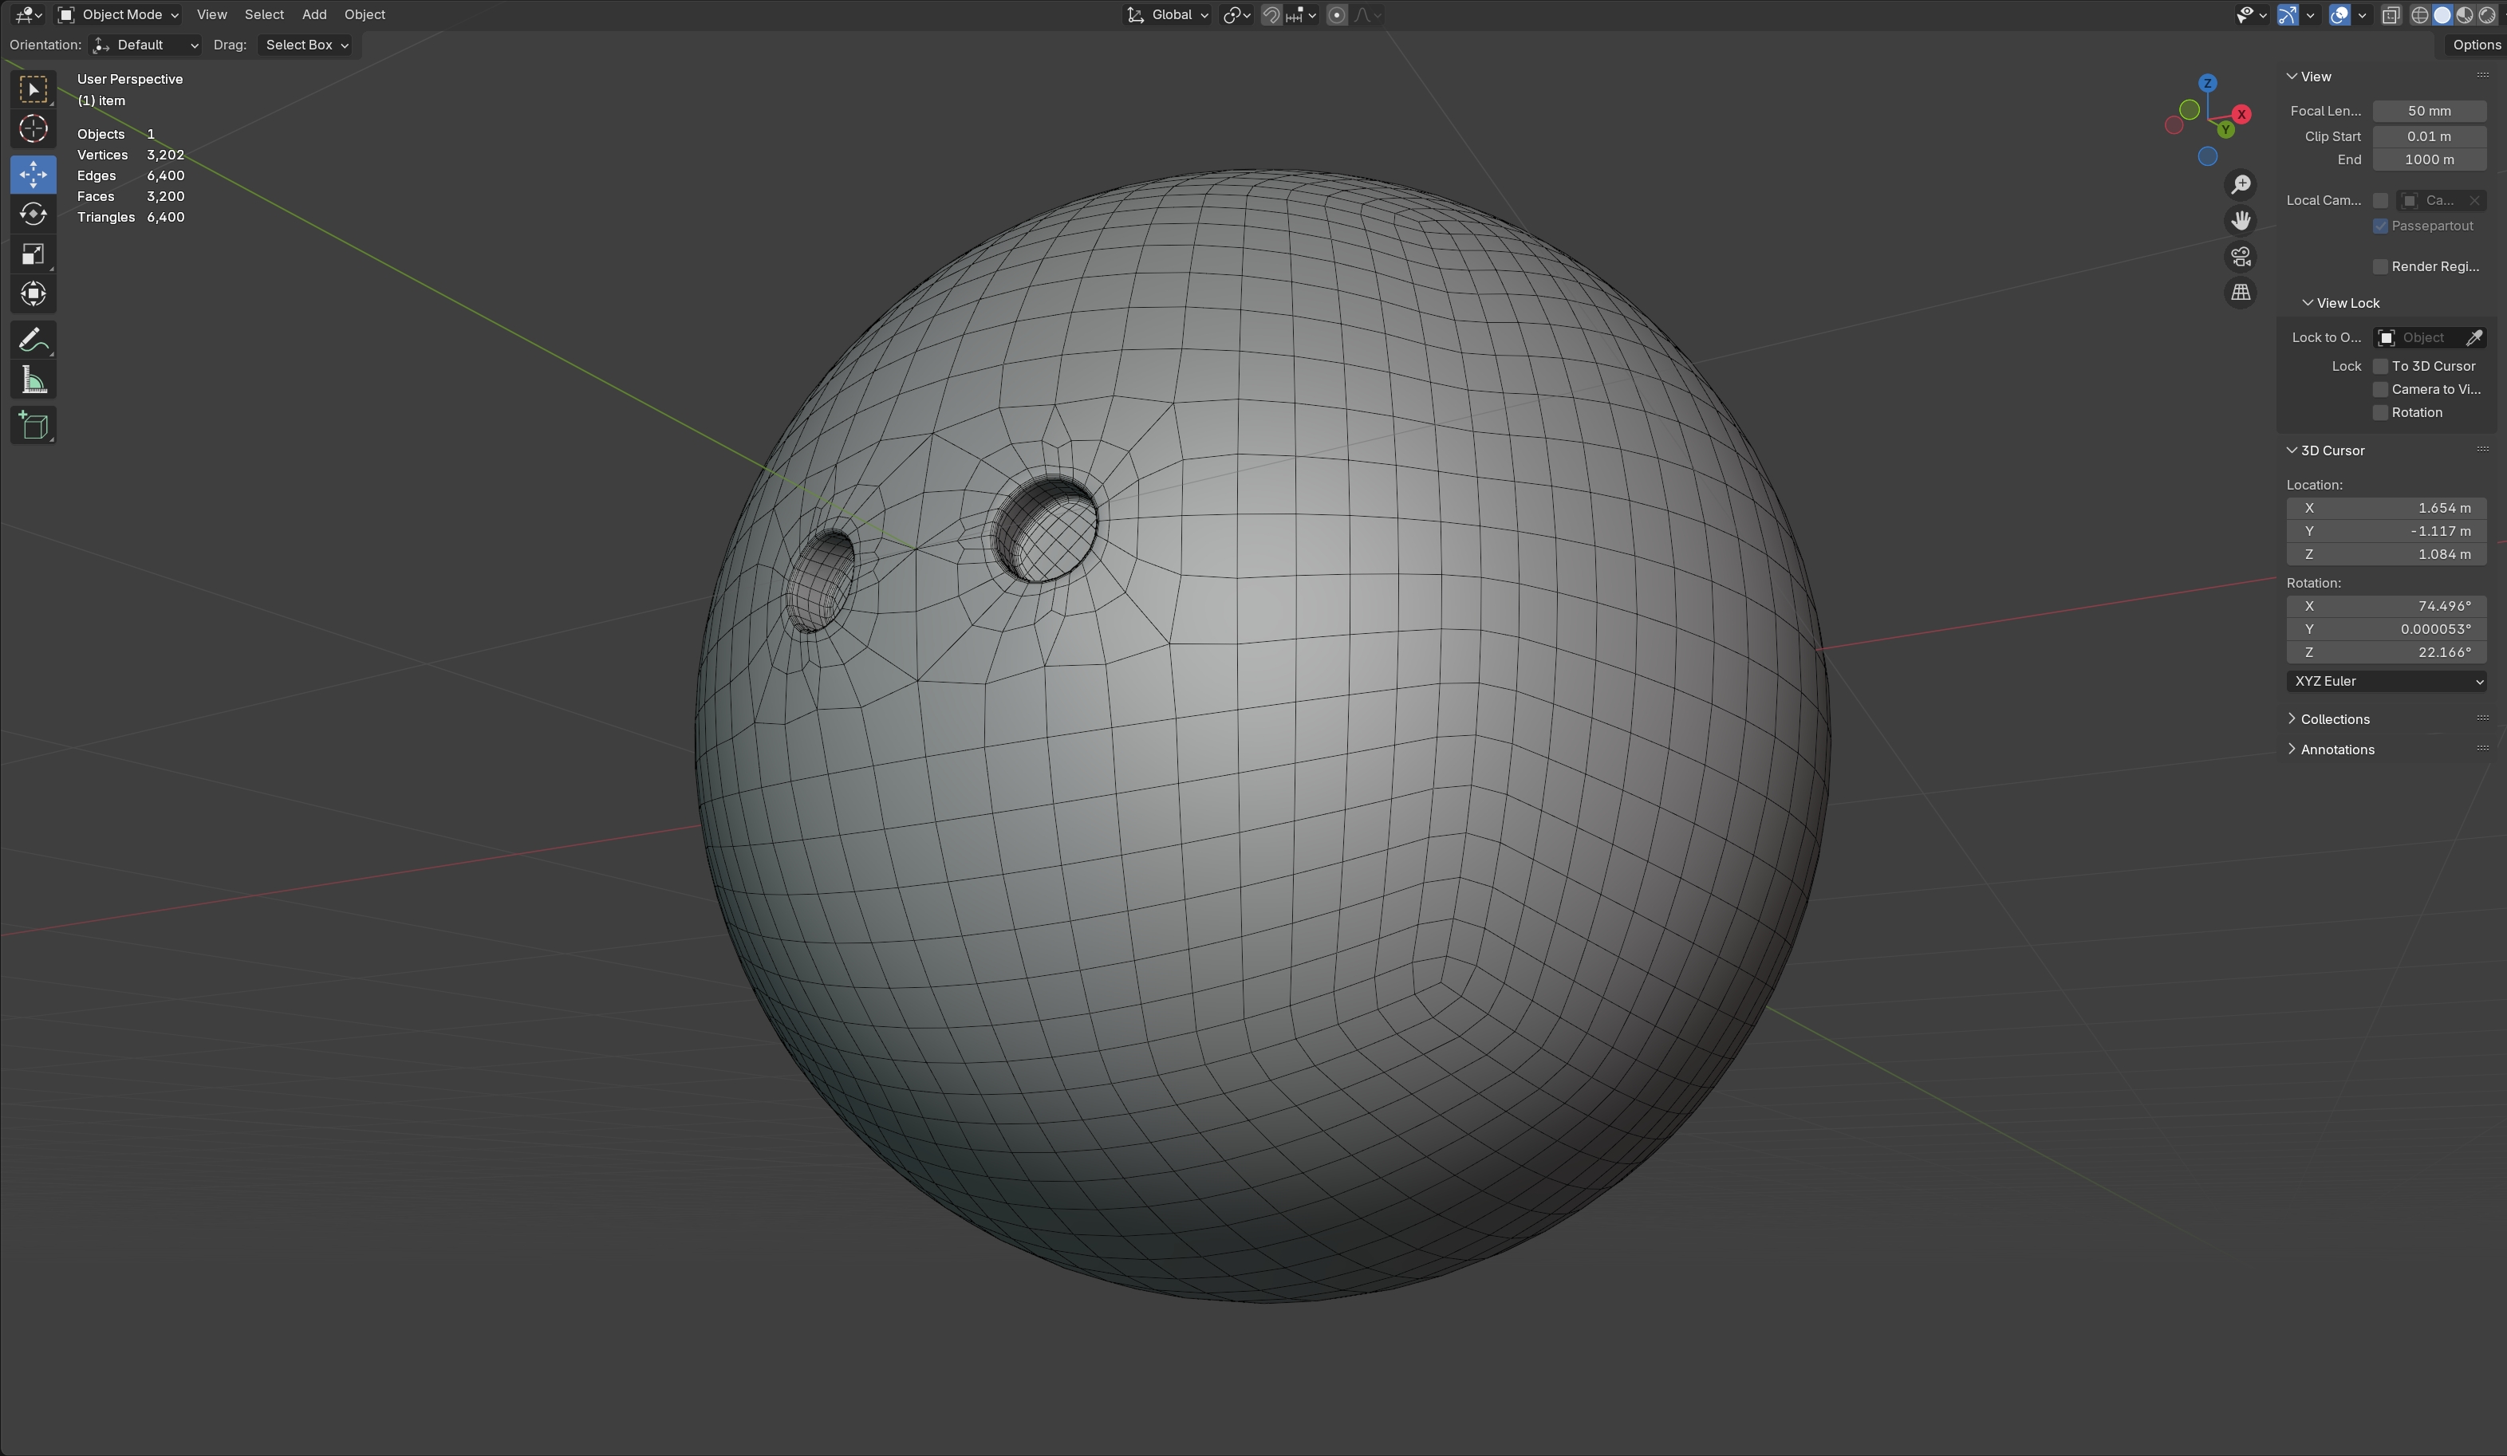Select the Cursor tool in toolbar

pyautogui.click(x=33, y=129)
